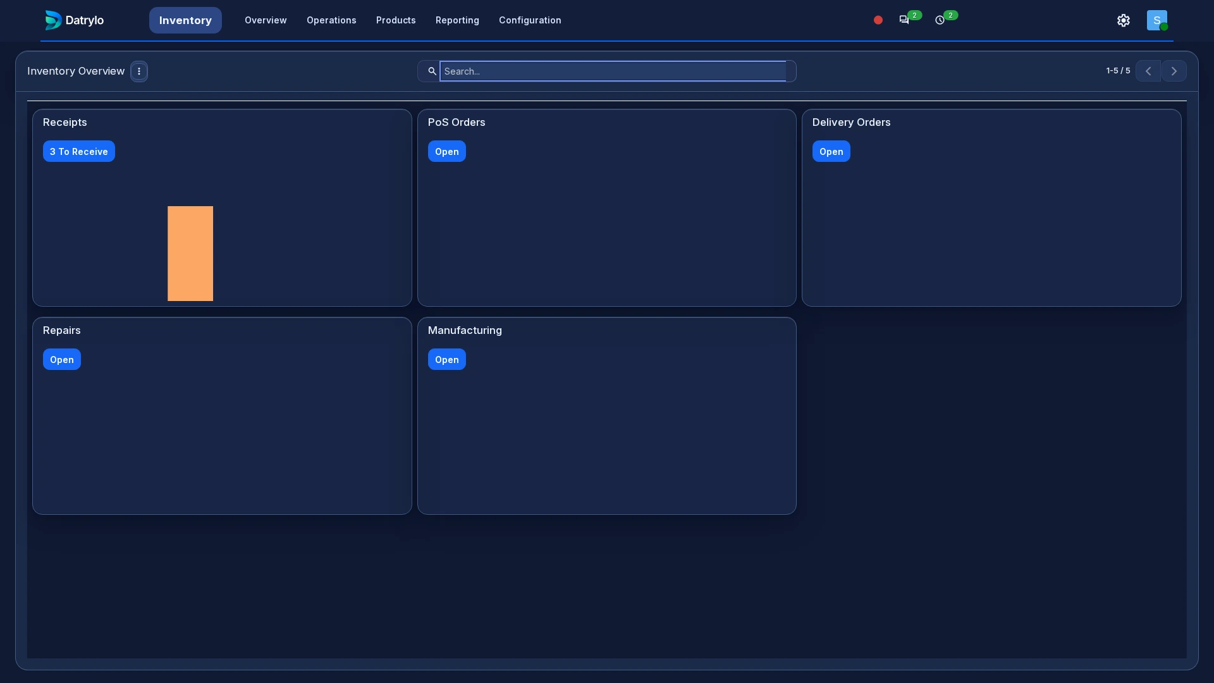Open the Overview menu

coord(266,20)
